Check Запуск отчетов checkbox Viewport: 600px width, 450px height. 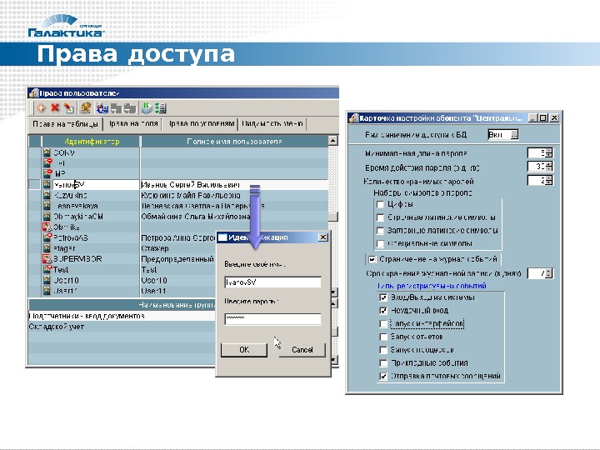coord(383,337)
